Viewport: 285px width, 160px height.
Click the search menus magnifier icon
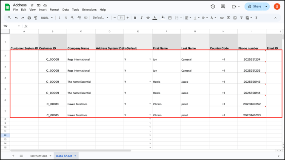[9, 18]
